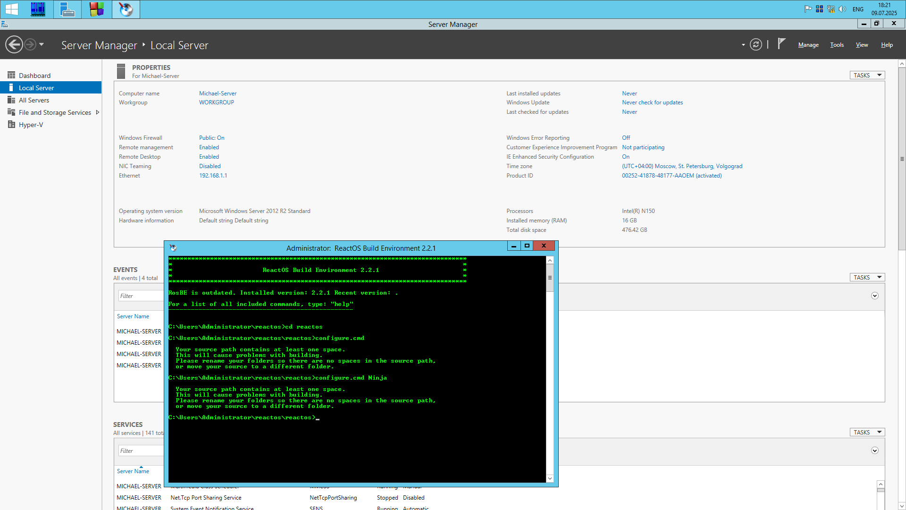Viewport: 906px width, 510px height.
Task: Open Dashboard in the sidebar
Action: click(x=34, y=76)
